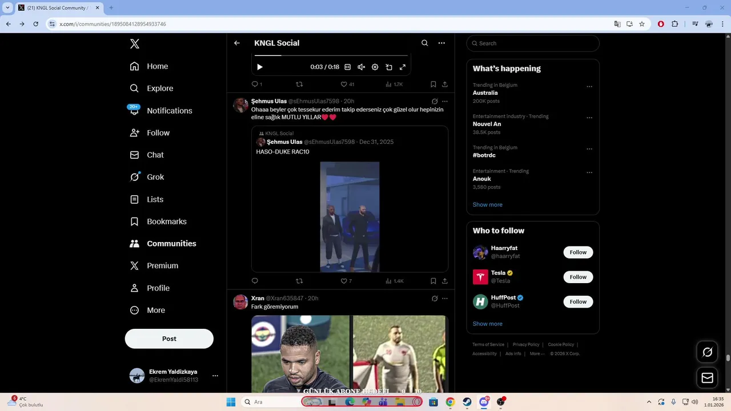Viewport: 731px width, 411px height.
Task: Bookmark this page with the star icon
Action: click(x=642, y=24)
